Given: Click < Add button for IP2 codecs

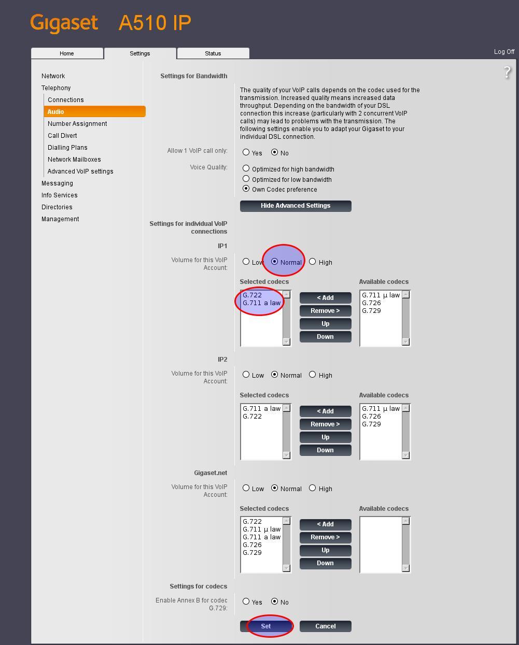Looking at the screenshot, I should [x=325, y=411].
